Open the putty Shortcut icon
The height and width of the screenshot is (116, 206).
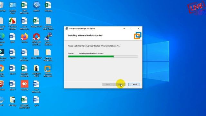point(48,39)
